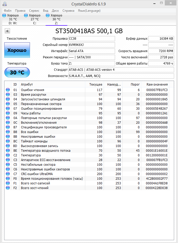Image resolution: width=178 pixels, height=243 pixels.
Task: Click status icon for Аппаратное ECC-восстановление row
Action: click(x=8, y=160)
